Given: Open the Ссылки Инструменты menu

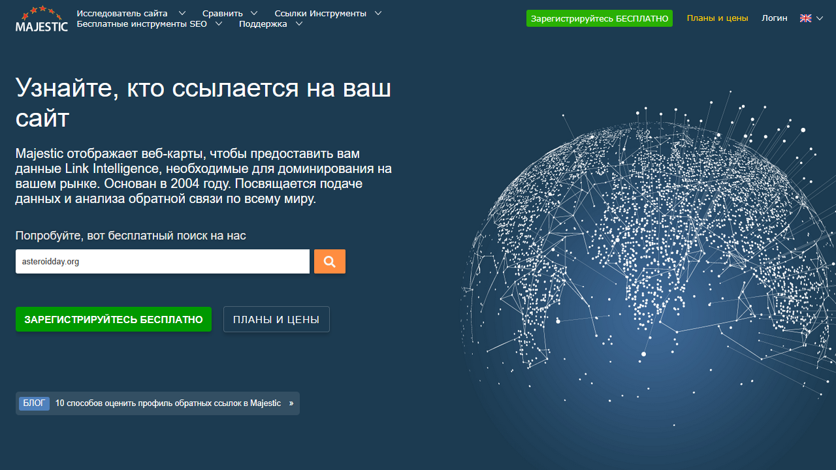Looking at the screenshot, I should tap(320, 13).
